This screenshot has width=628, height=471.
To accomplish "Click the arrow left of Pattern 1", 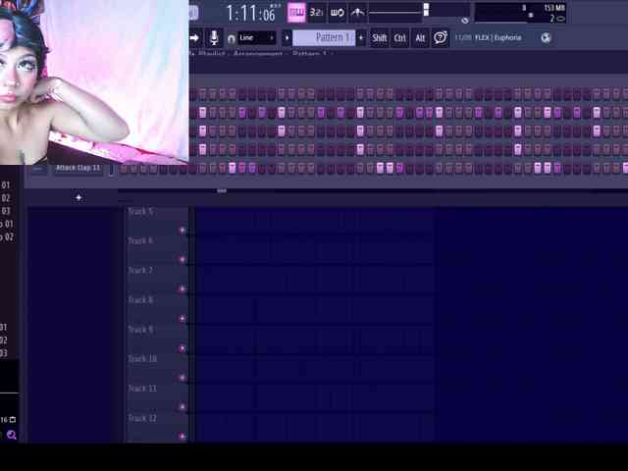I will pos(287,38).
